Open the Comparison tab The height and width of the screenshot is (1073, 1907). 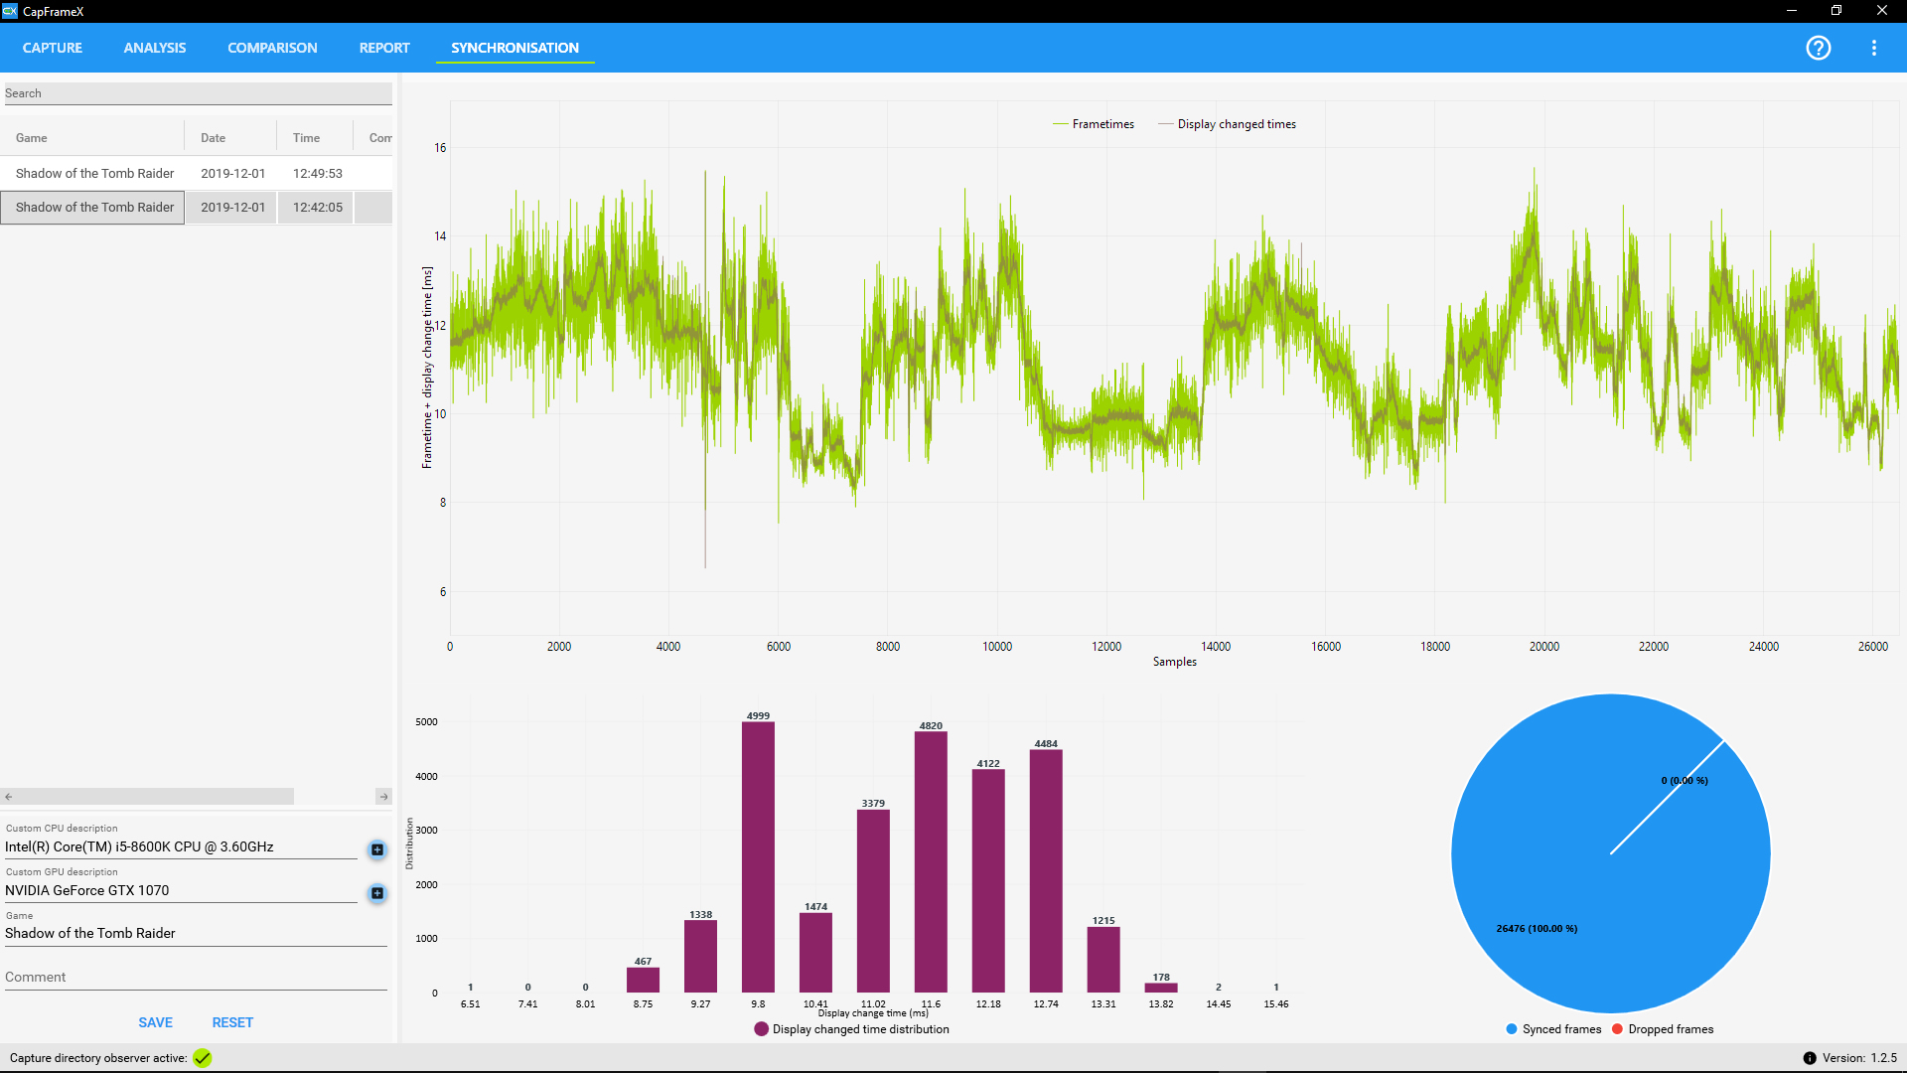(272, 48)
